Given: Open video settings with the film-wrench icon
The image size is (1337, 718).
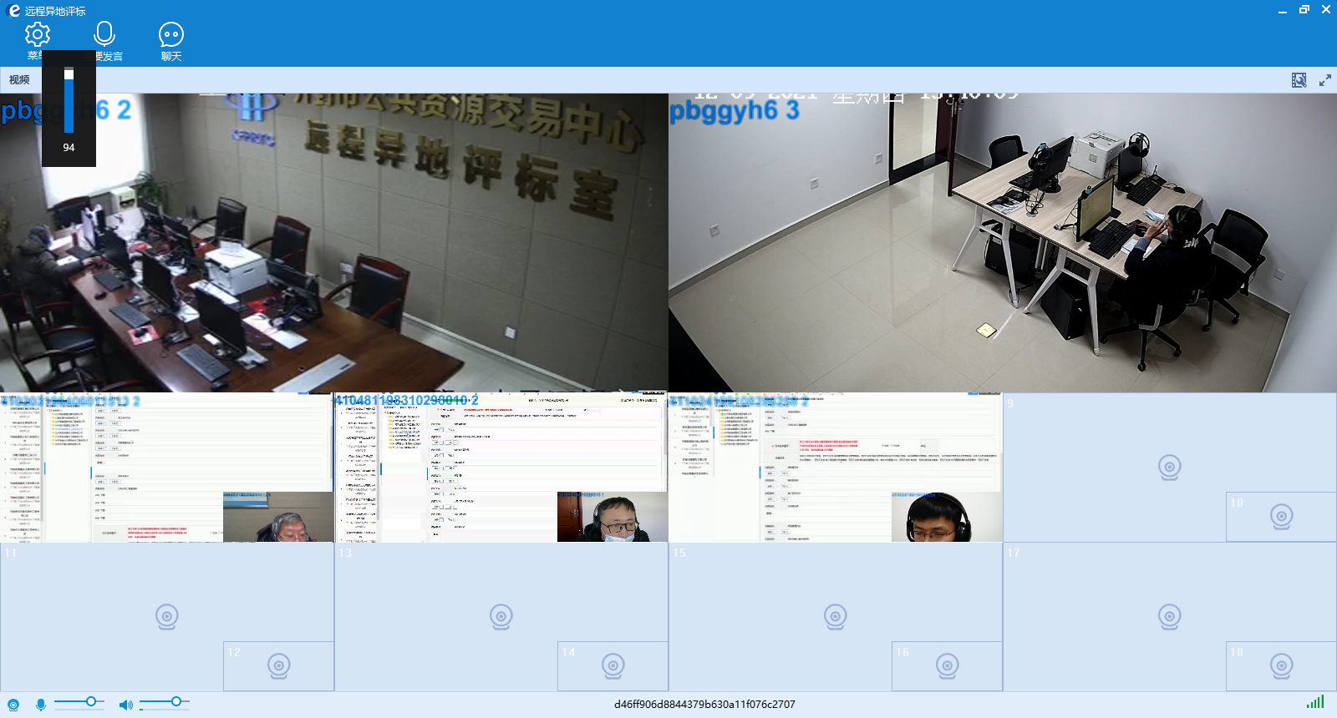Looking at the screenshot, I should click(1299, 80).
